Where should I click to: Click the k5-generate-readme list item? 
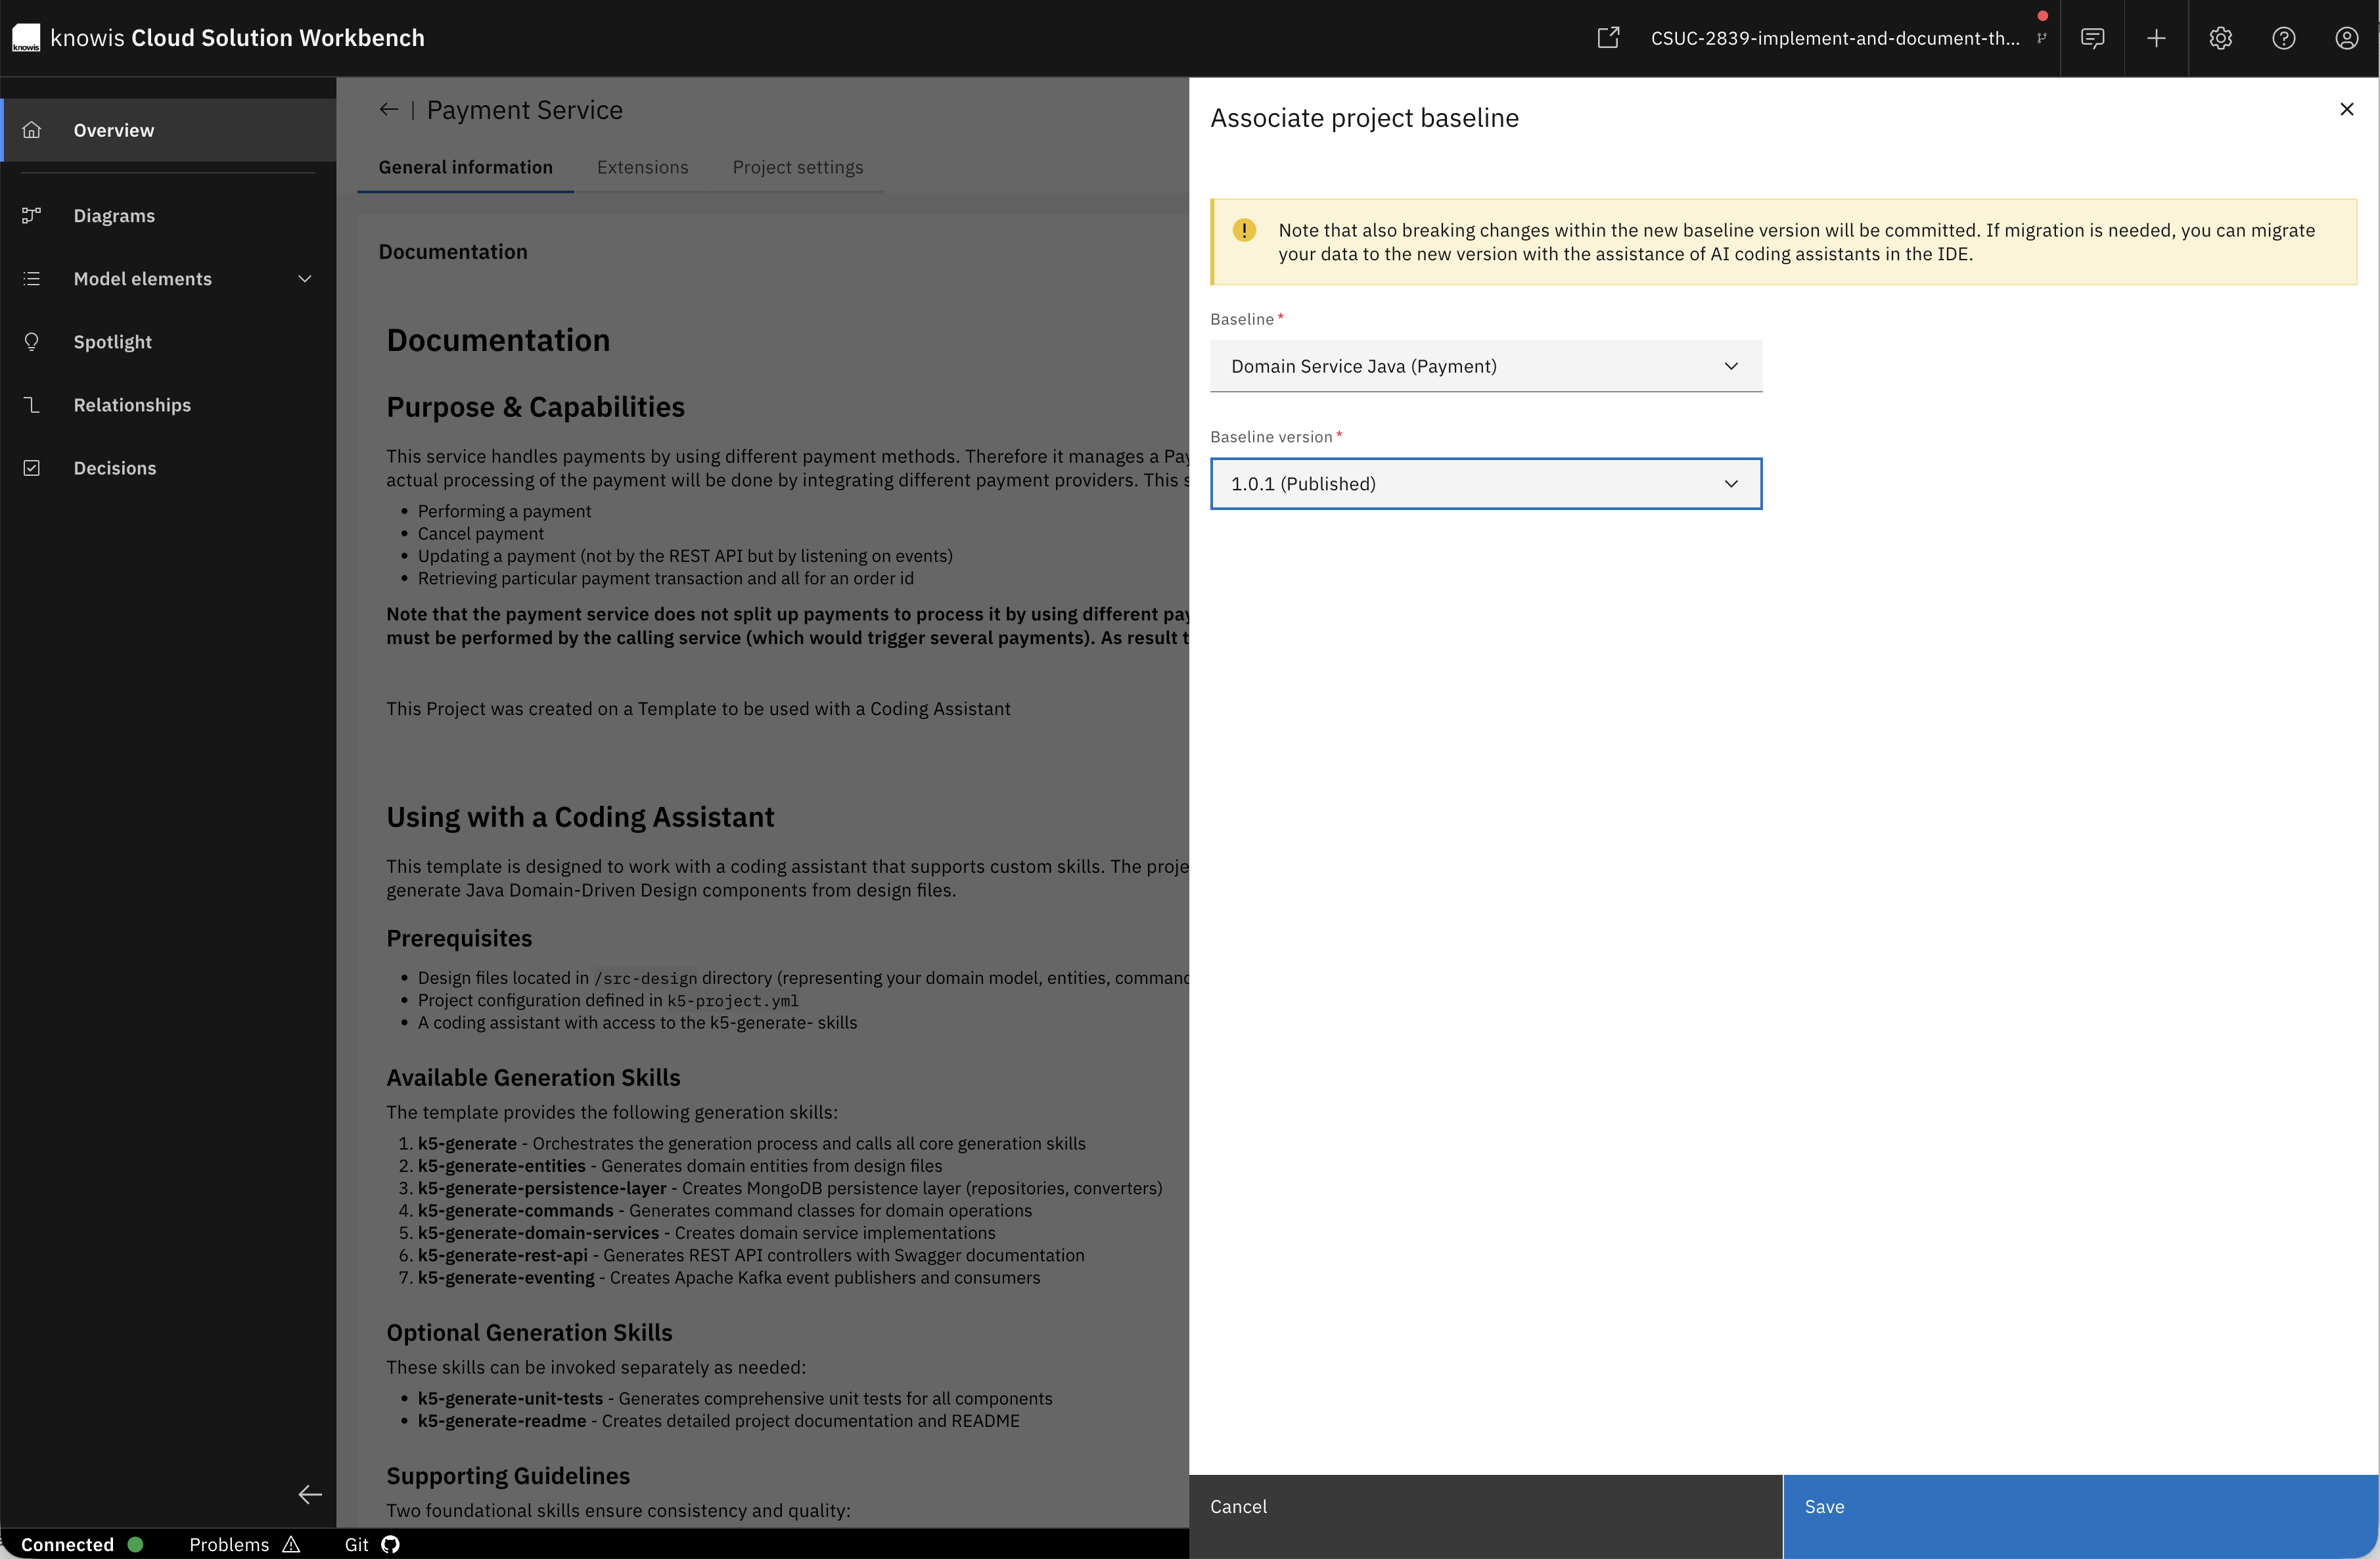coord(718,1420)
